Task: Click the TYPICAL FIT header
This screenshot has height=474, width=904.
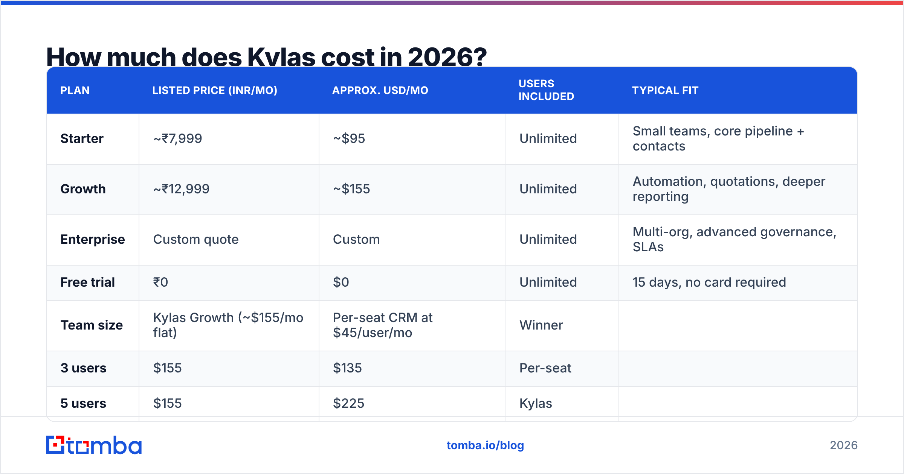Action: [x=665, y=90]
